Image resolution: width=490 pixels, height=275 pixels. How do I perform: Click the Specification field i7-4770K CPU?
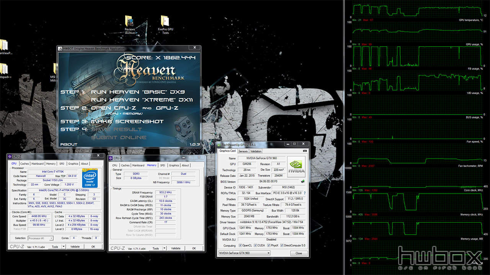point(63,190)
